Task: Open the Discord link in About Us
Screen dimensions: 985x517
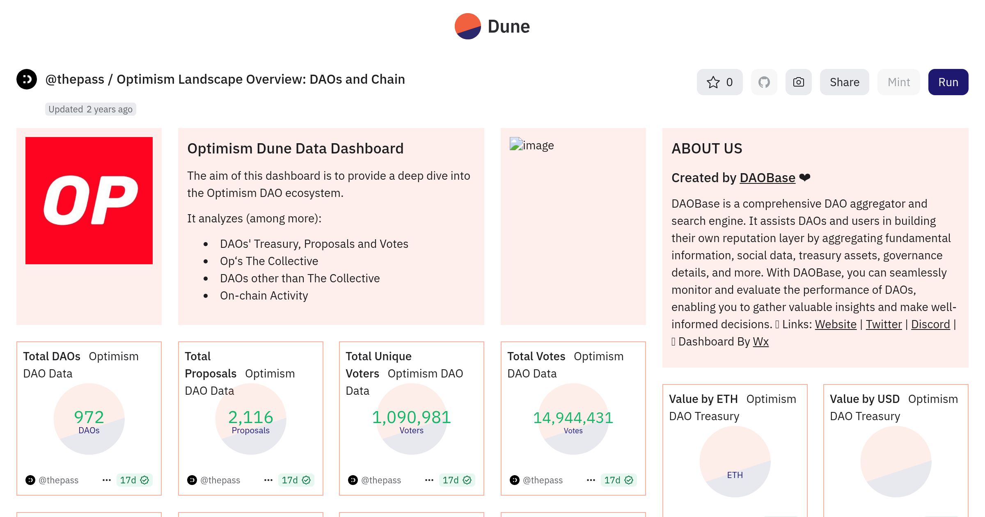Action: (x=930, y=324)
